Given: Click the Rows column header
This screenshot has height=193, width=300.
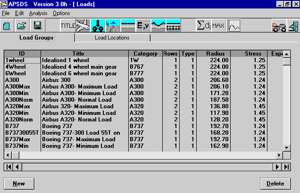Looking at the screenshot, I should [x=171, y=54].
